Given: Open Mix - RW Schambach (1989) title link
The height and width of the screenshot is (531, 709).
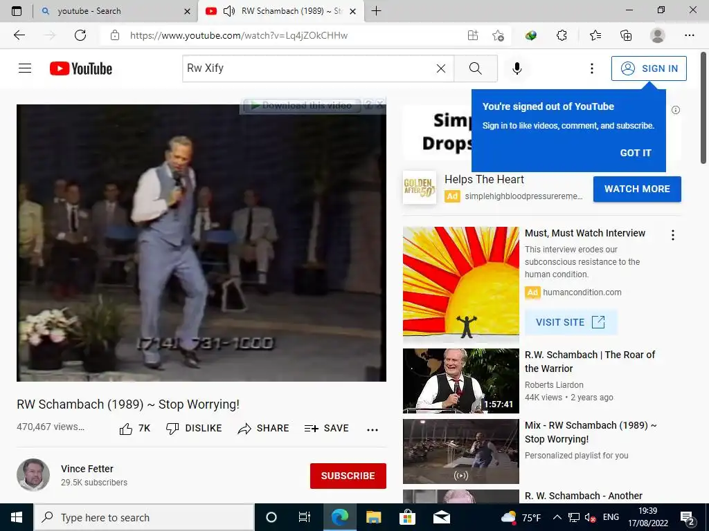Looking at the screenshot, I should click(591, 432).
